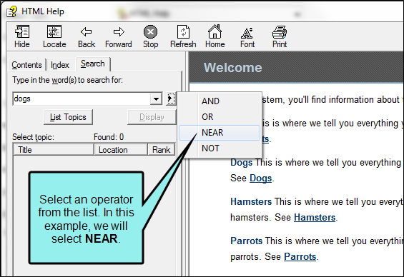The height and width of the screenshot is (277, 404).
Task: Click the search words input field
Action: [82, 99]
